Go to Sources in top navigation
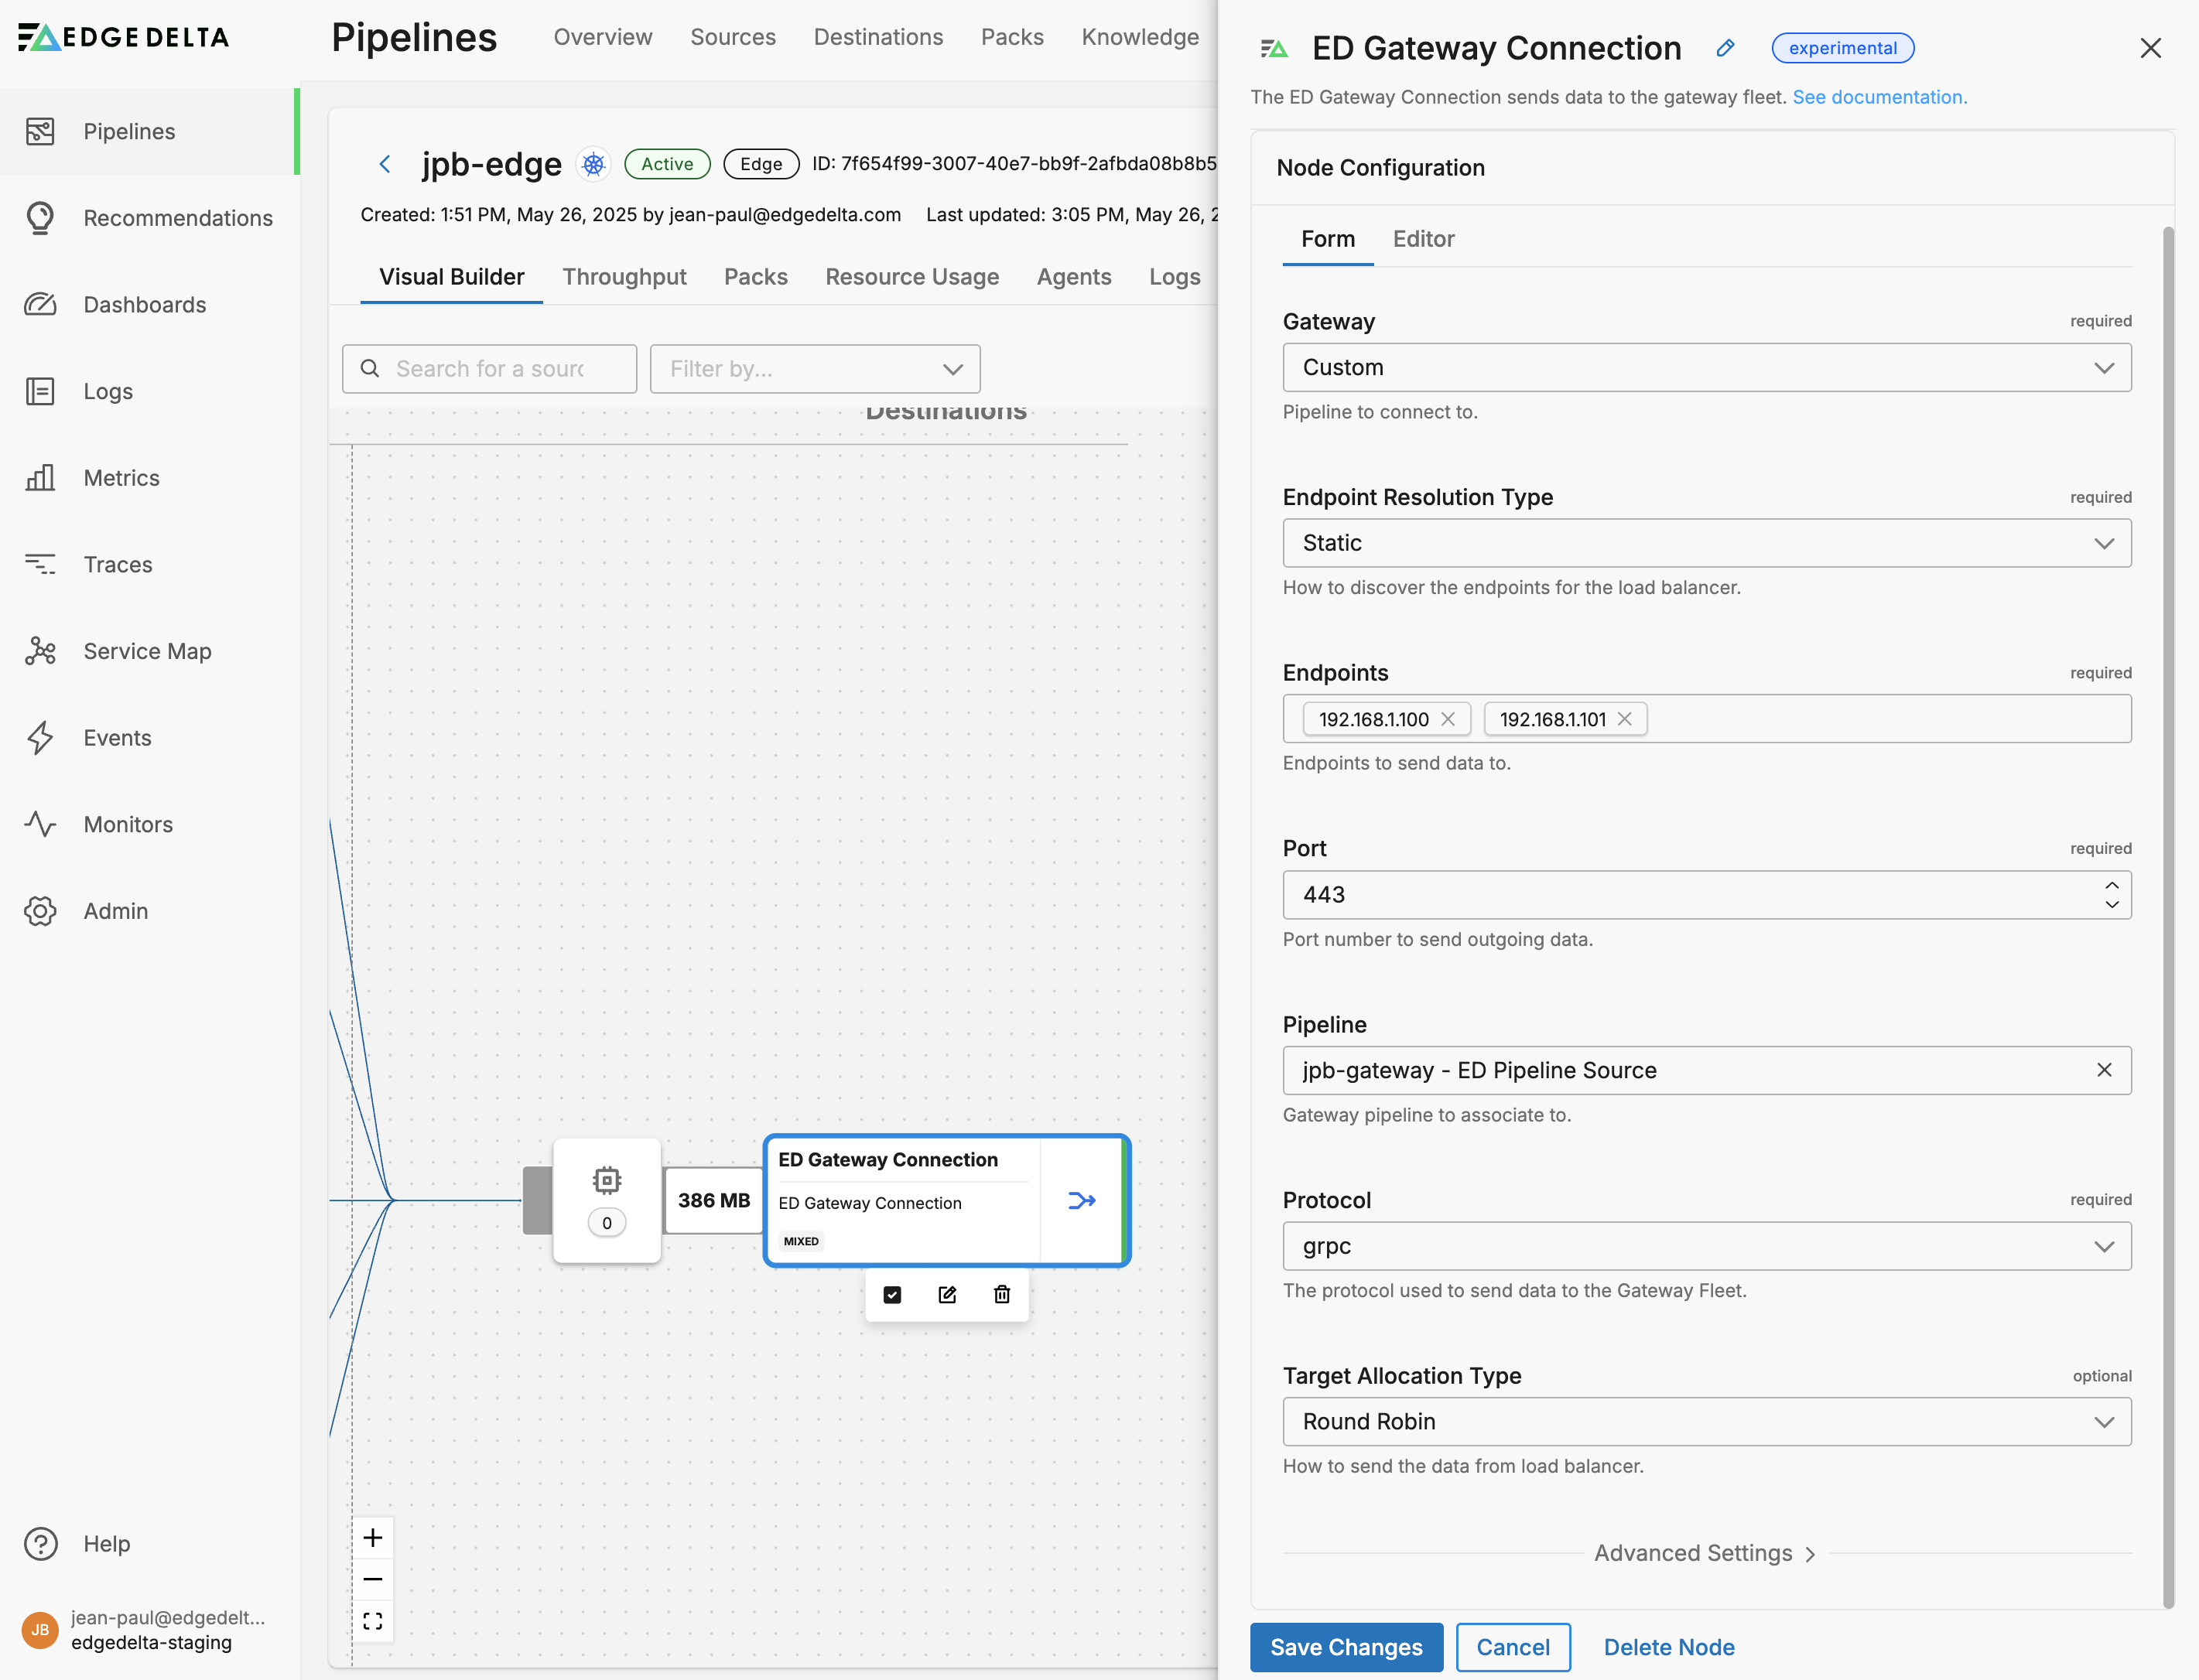This screenshot has height=1680, width=2199. click(732, 37)
